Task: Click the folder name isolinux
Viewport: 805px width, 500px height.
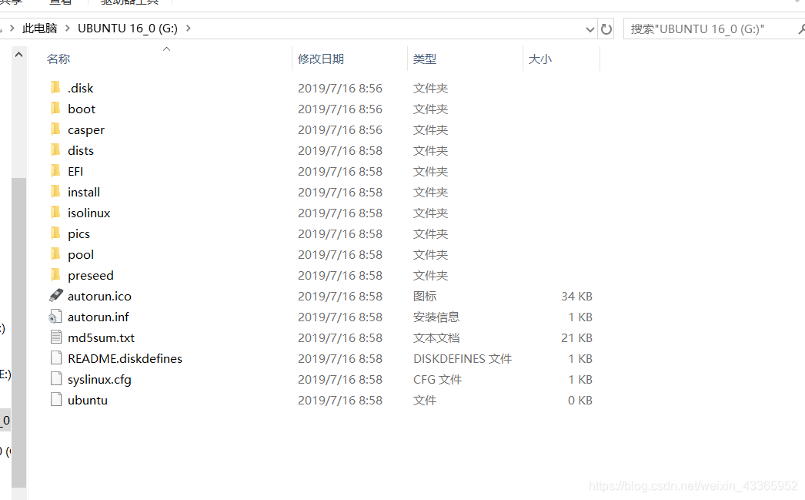Action: pyautogui.click(x=89, y=213)
